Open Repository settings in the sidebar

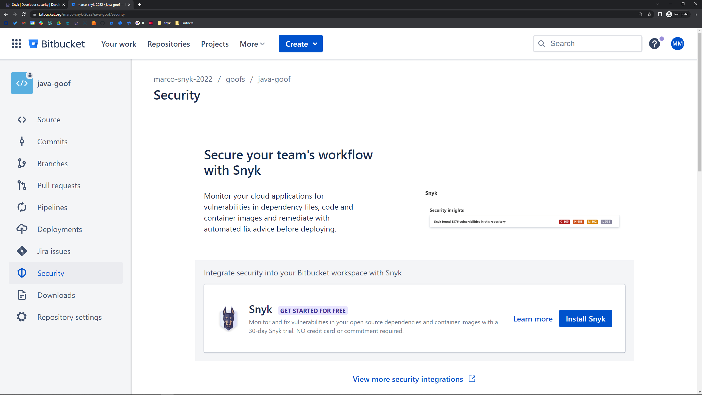coord(66,317)
